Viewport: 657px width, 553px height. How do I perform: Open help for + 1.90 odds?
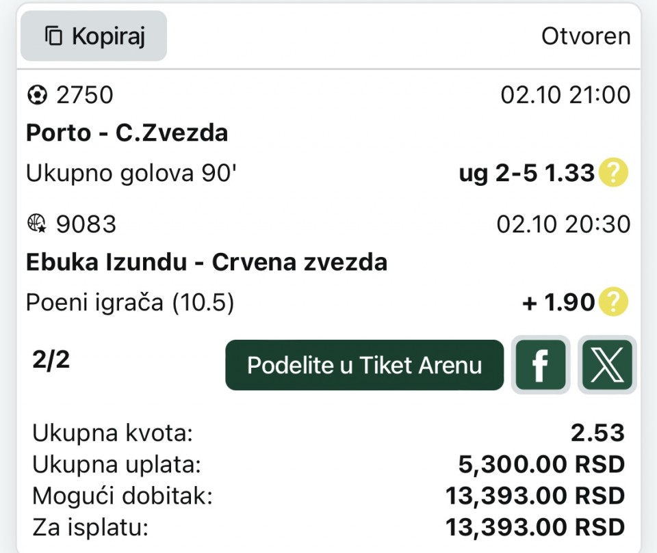[x=613, y=302]
